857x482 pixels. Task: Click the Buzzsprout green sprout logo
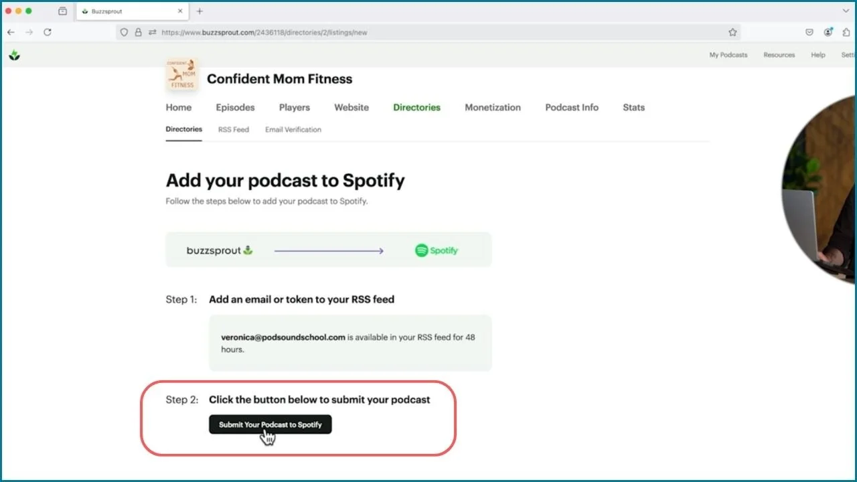pyautogui.click(x=14, y=55)
